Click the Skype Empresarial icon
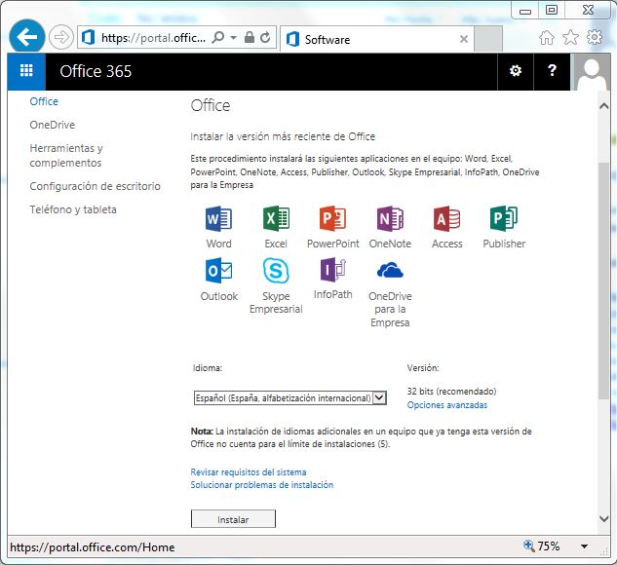 click(x=276, y=271)
